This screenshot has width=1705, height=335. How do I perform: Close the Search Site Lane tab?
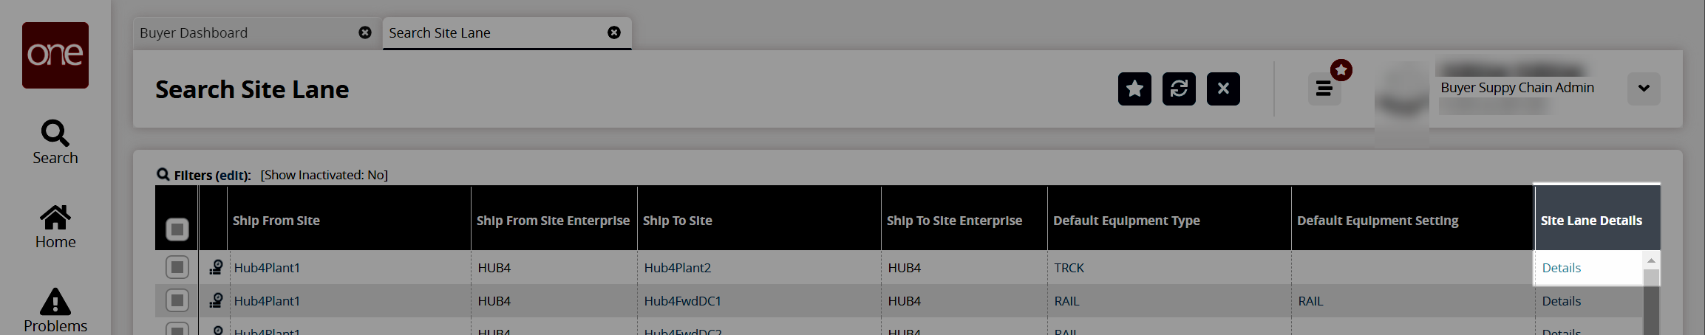614,32
